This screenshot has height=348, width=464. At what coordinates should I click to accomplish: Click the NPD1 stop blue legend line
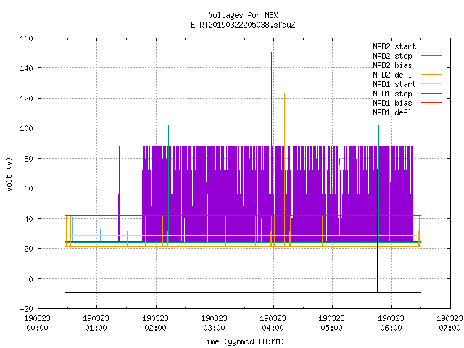[x=431, y=94]
